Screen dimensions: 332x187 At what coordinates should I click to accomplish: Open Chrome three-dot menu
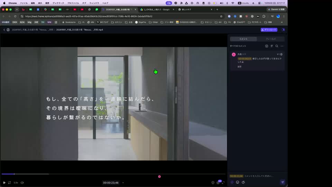coord(284,16)
